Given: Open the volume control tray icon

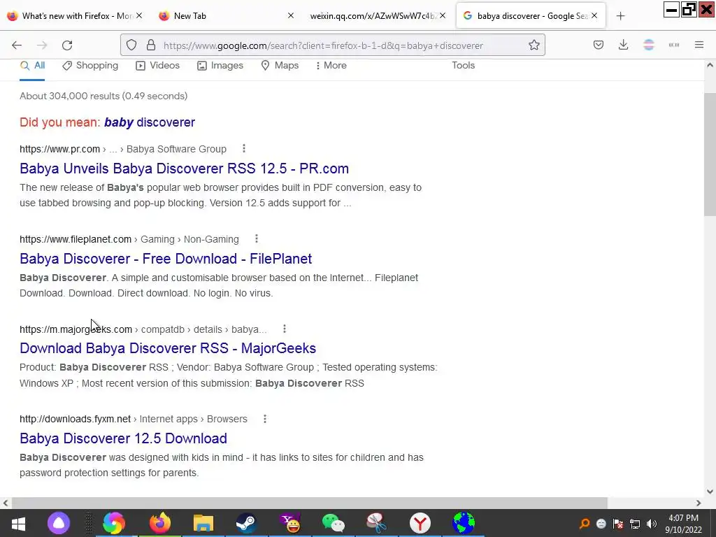Looking at the screenshot, I should (652, 524).
